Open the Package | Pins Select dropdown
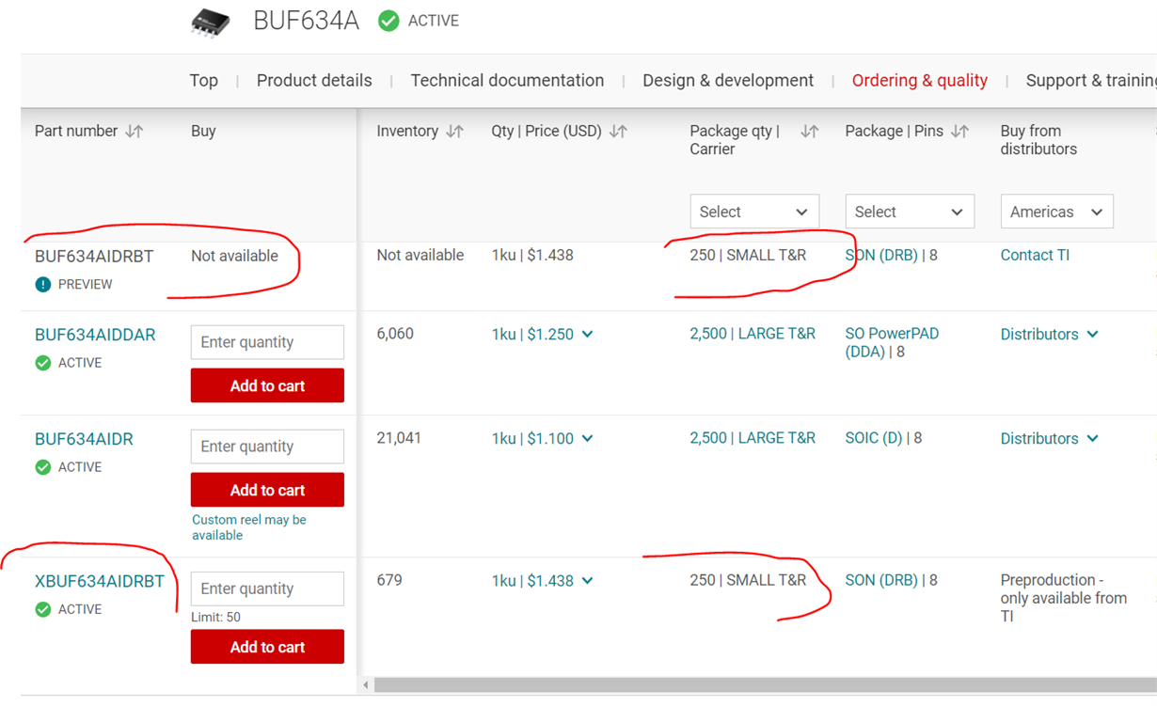This screenshot has width=1157, height=706. click(x=910, y=212)
